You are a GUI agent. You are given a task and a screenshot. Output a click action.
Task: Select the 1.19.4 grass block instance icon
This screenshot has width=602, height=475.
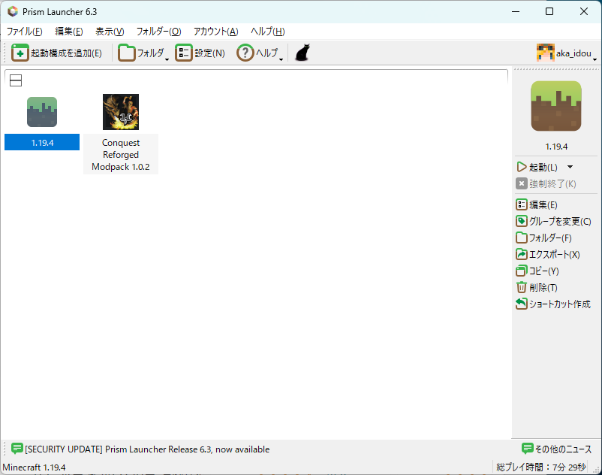[x=42, y=112]
